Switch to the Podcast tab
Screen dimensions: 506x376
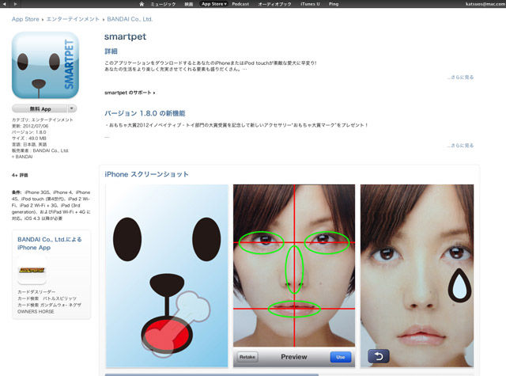(240, 4)
